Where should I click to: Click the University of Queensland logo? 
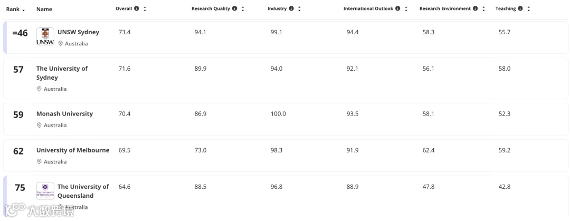pos(45,191)
